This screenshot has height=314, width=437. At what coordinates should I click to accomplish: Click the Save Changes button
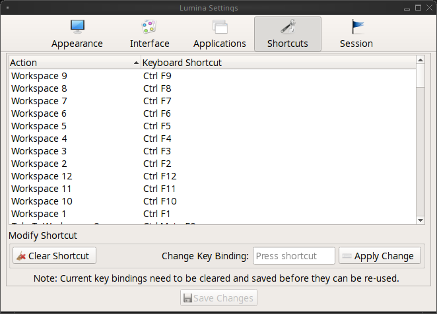pos(218,298)
